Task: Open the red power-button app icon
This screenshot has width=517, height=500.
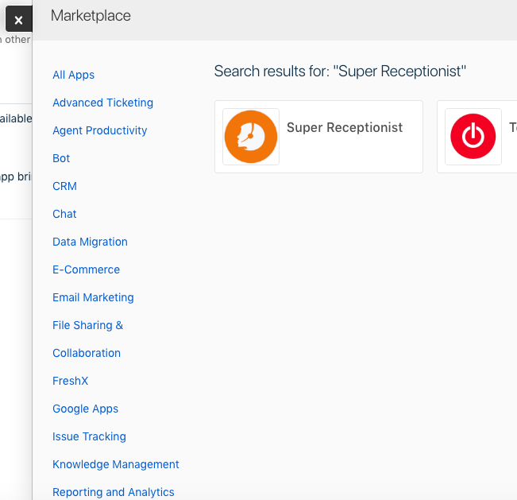Action: (x=473, y=137)
